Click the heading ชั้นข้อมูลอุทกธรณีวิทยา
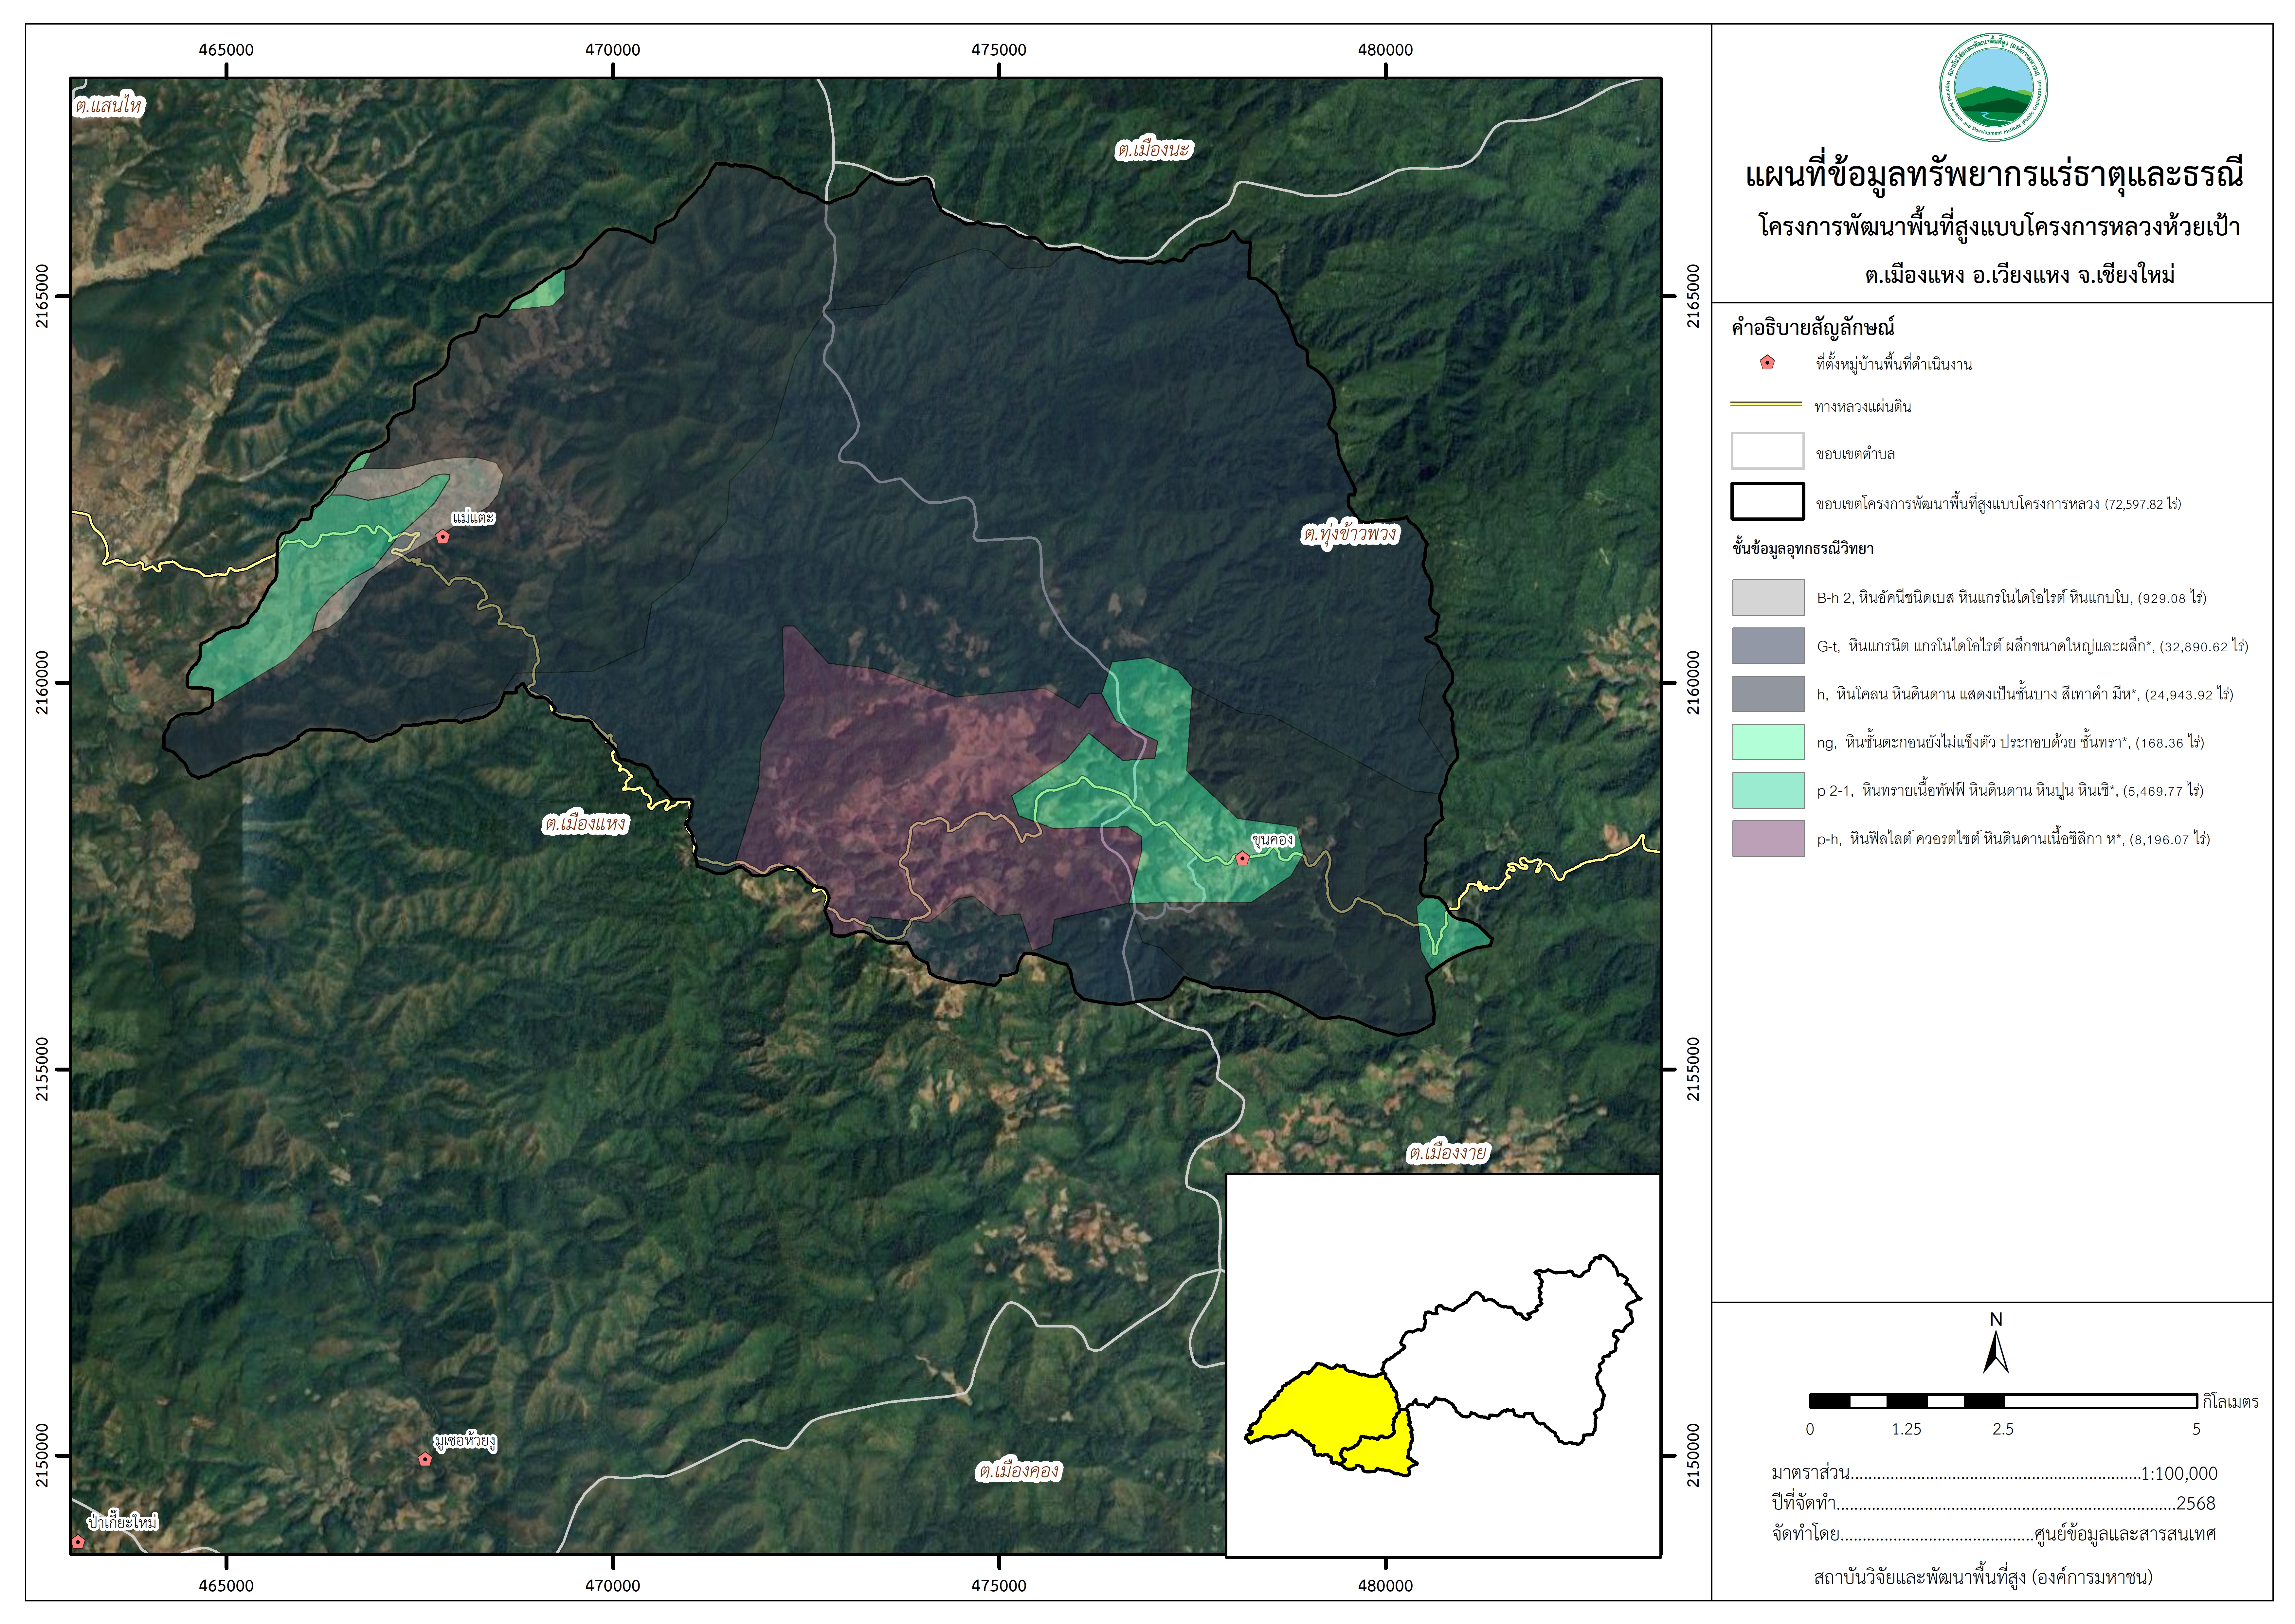Viewport: 2295px width, 1624px height. point(1803,549)
